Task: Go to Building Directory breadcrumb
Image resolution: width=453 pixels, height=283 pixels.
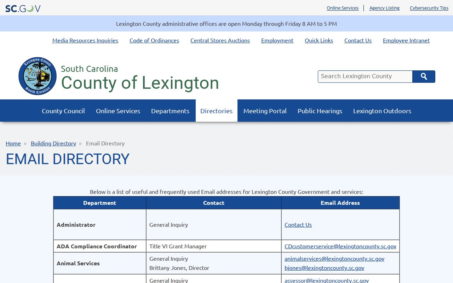Action: pos(53,143)
